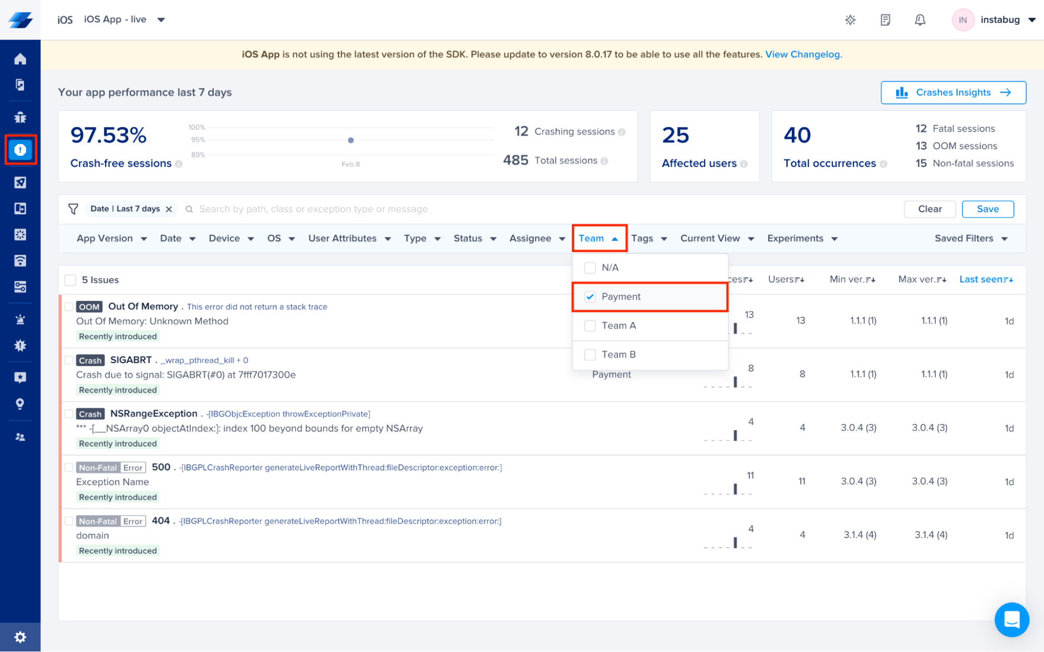
Task: Open the lightbulb feature requests sidebar icon
Action: pyautogui.click(x=20, y=404)
